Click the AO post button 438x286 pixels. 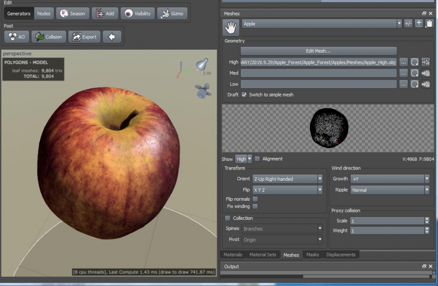16,37
